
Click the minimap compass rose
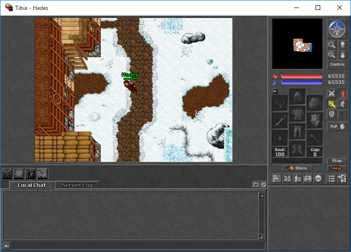(337, 29)
